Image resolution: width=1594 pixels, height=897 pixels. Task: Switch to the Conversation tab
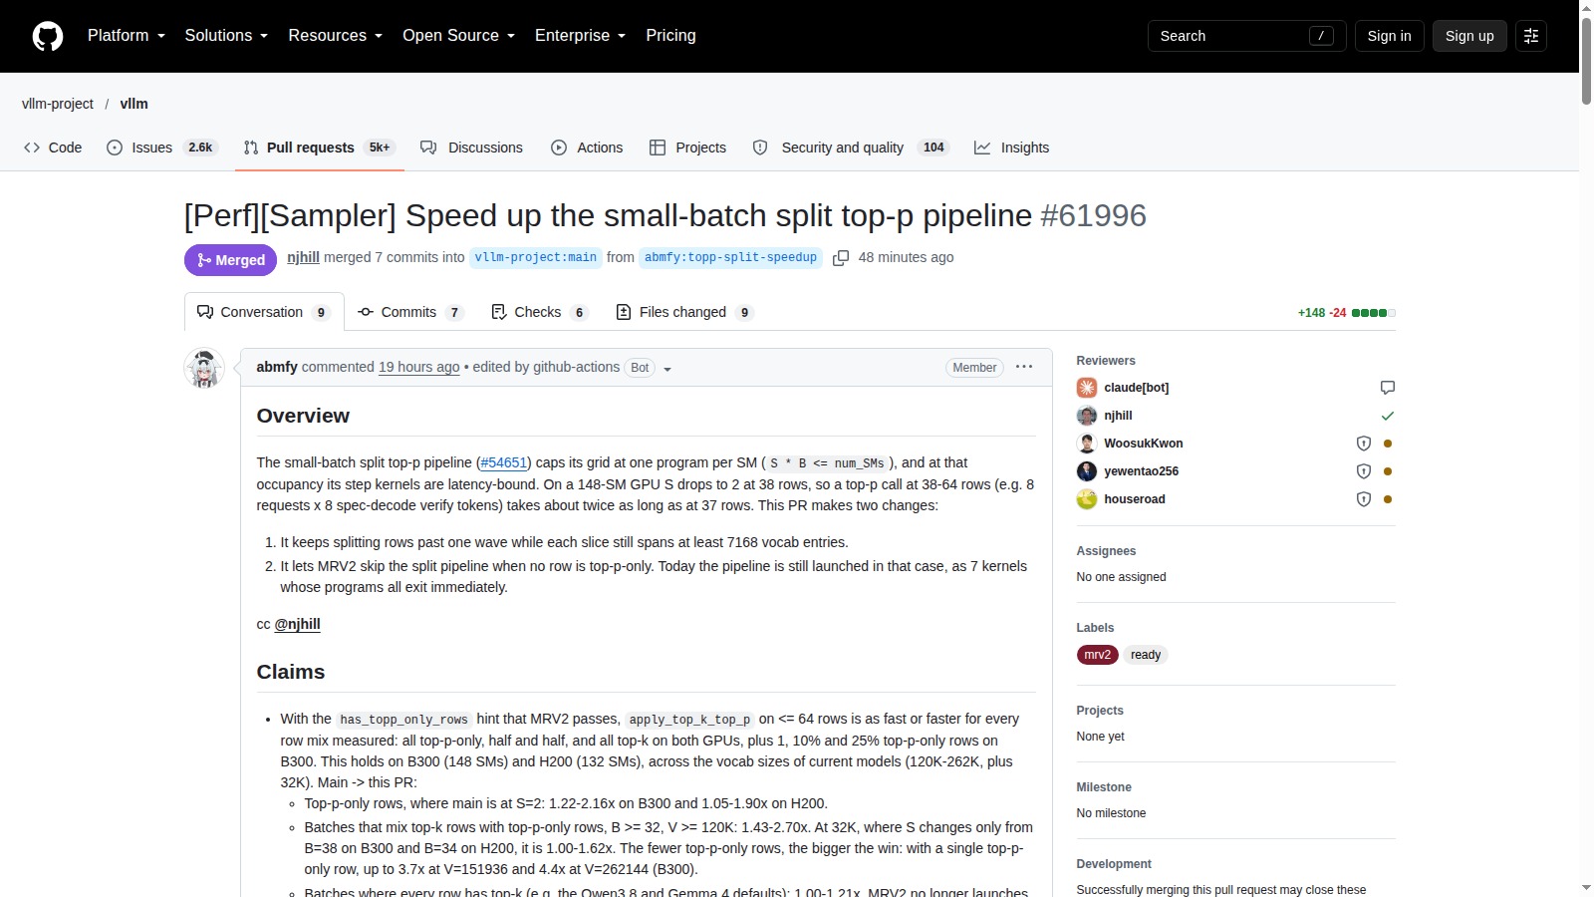click(x=264, y=312)
